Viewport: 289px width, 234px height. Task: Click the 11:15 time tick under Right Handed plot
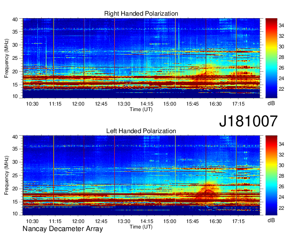[x=55, y=104]
